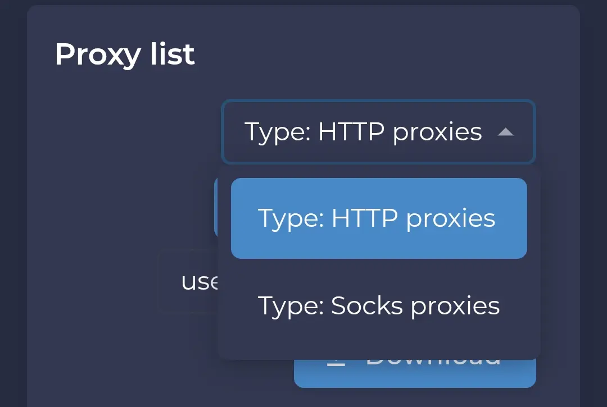Image resolution: width=607 pixels, height=407 pixels.
Task: Click the small gray arrow beside HTTP proxies
Action: [505, 132]
